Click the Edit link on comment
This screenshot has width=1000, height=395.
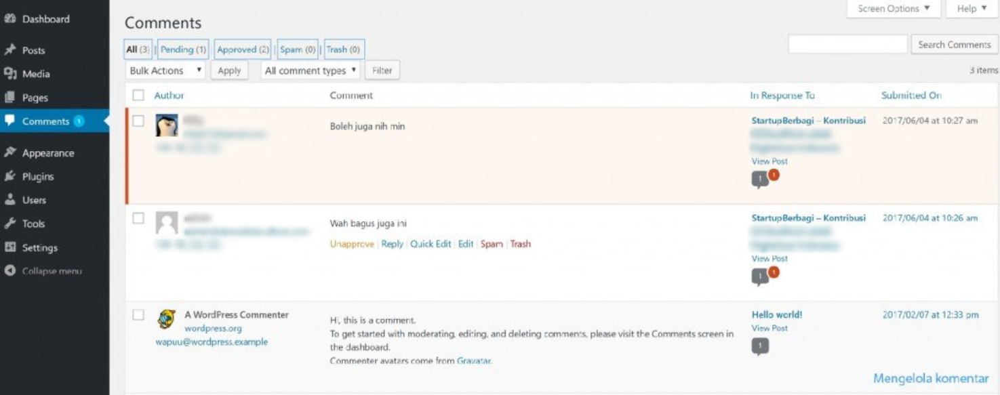[466, 244]
